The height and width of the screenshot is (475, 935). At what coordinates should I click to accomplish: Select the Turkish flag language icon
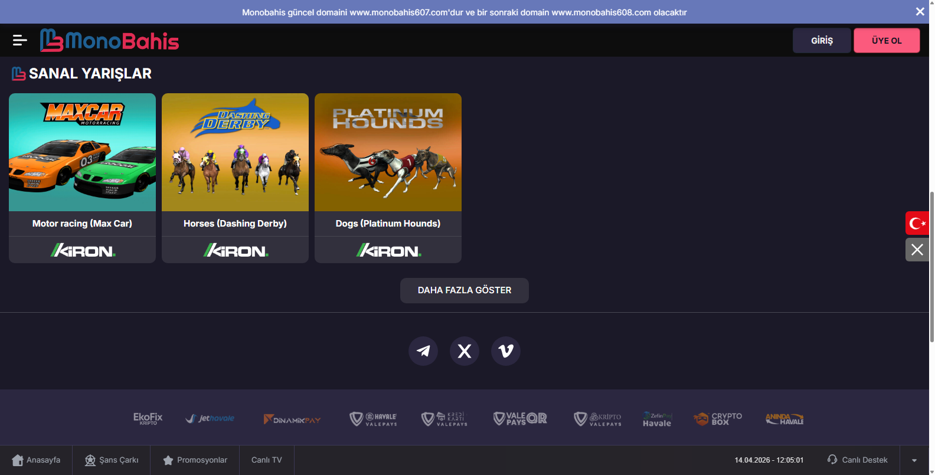917,223
